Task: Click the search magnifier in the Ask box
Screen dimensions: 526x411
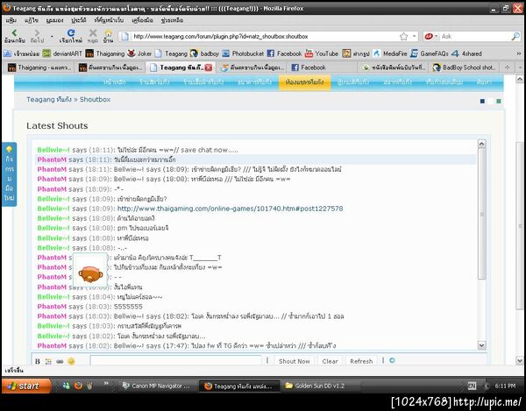Action: [x=515, y=36]
